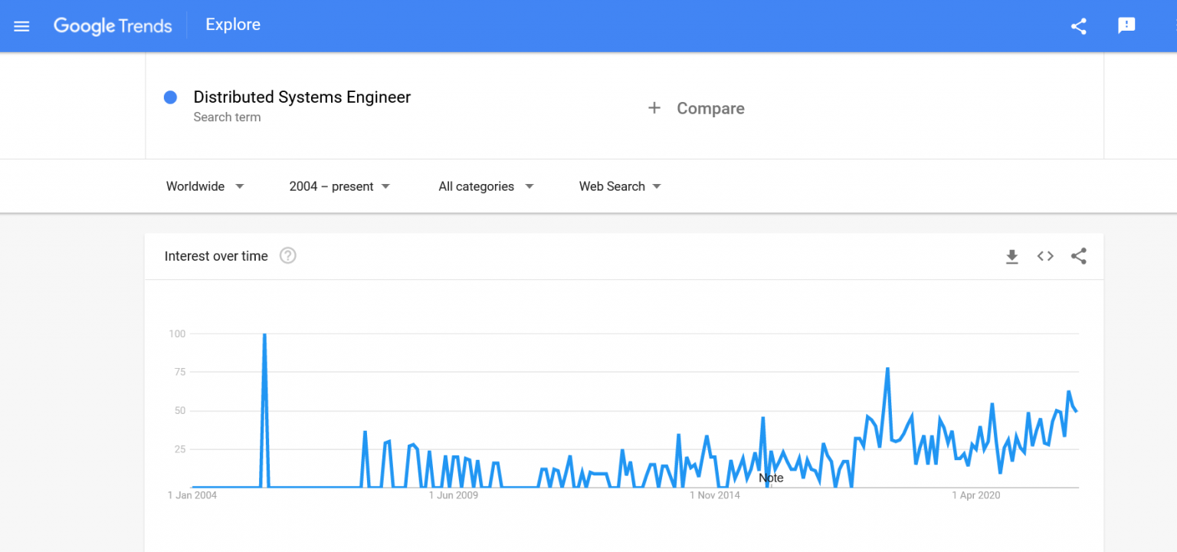Viewport: 1177px width, 552px height.
Task: Download the Interest over time data as CSV
Action: click(x=1011, y=256)
